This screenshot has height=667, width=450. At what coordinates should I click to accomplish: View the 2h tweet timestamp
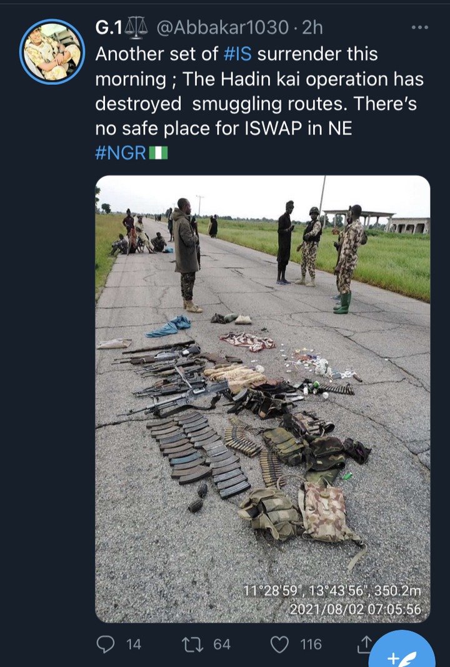tap(312, 28)
